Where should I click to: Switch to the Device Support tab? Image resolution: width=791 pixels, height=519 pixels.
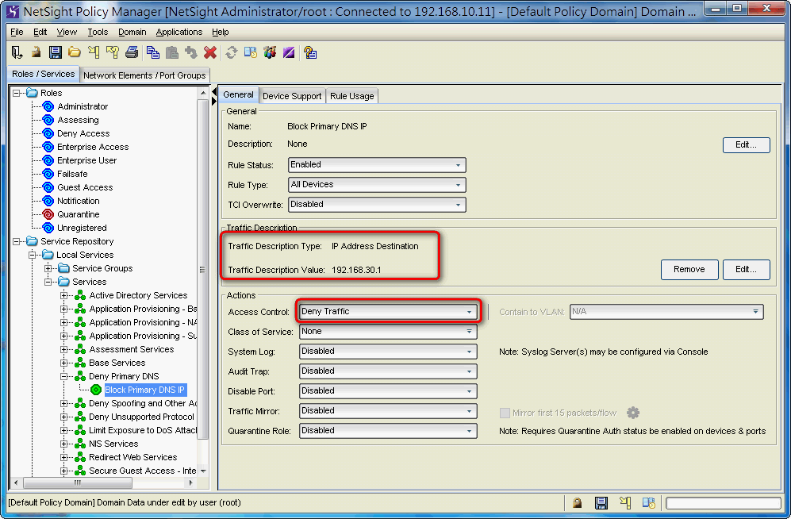tap(292, 96)
